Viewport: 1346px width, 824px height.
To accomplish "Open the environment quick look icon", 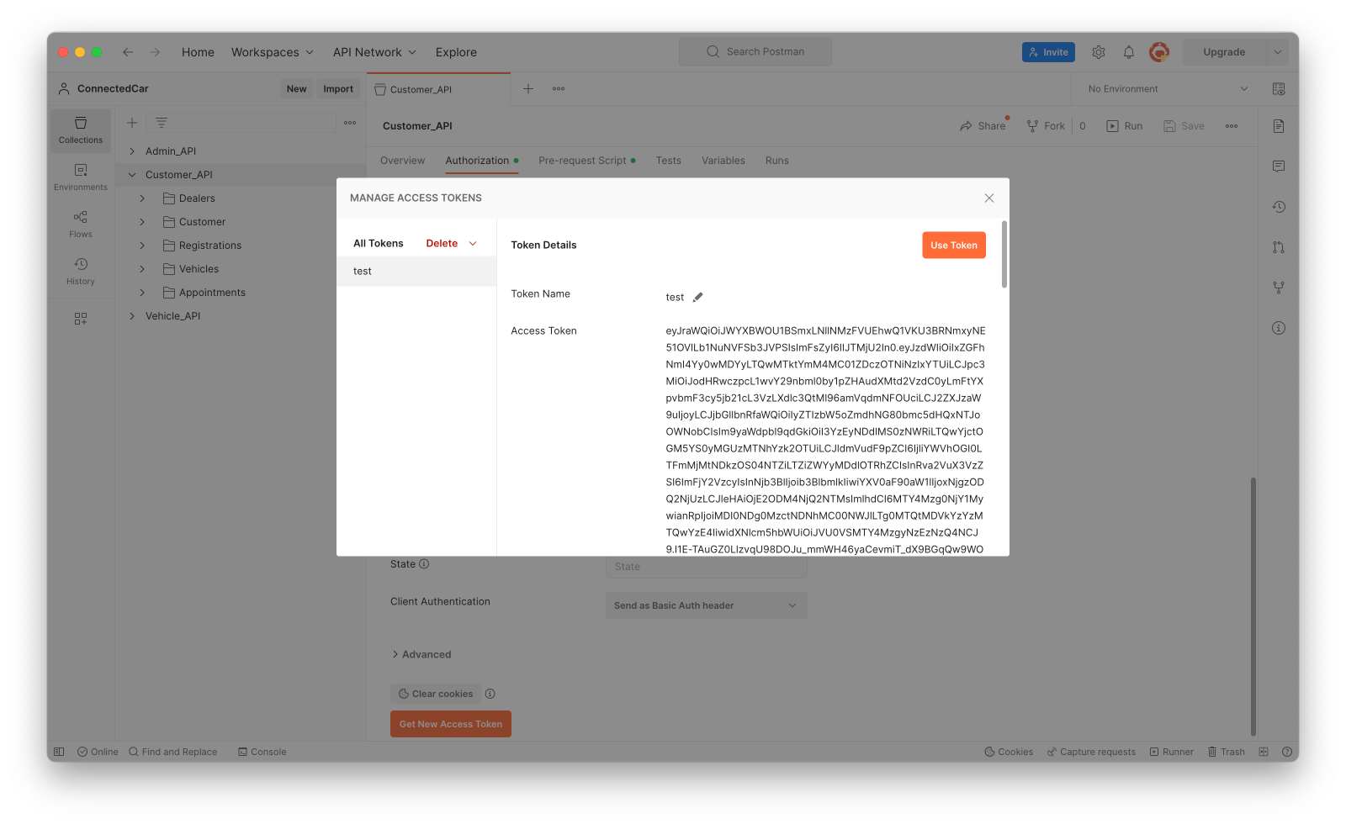I will click(x=1279, y=89).
